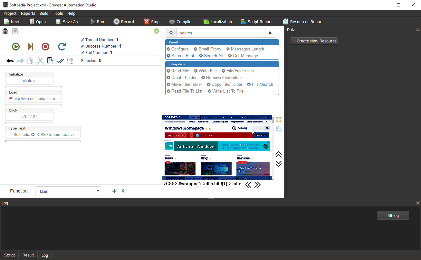Select the scissors cut icon

(40, 60)
